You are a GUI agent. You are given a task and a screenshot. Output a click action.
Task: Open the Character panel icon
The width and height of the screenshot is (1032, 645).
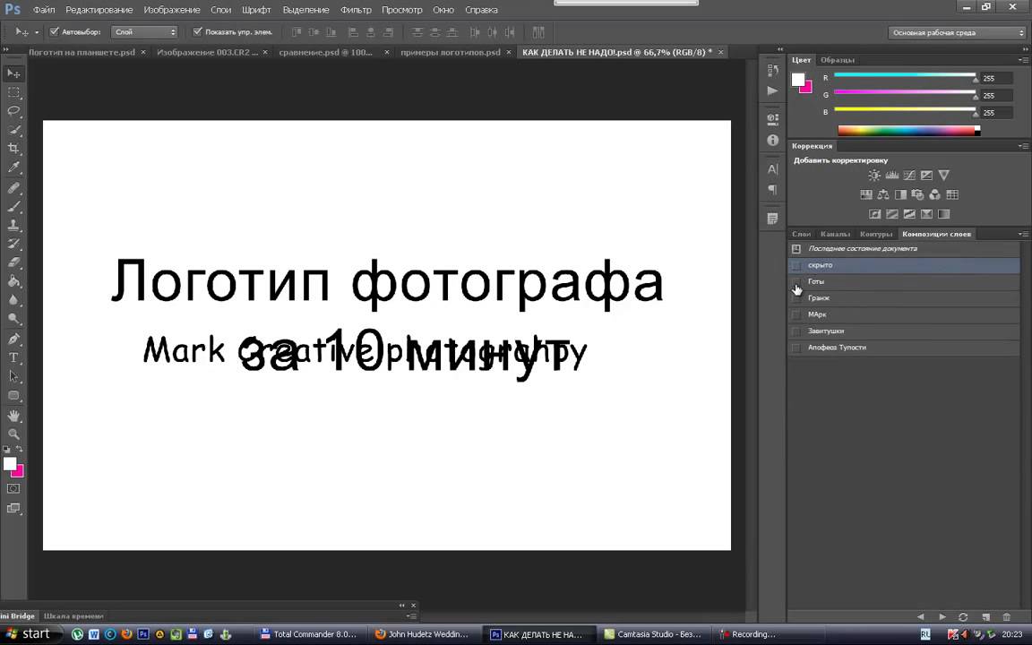(x=773, y=169)
